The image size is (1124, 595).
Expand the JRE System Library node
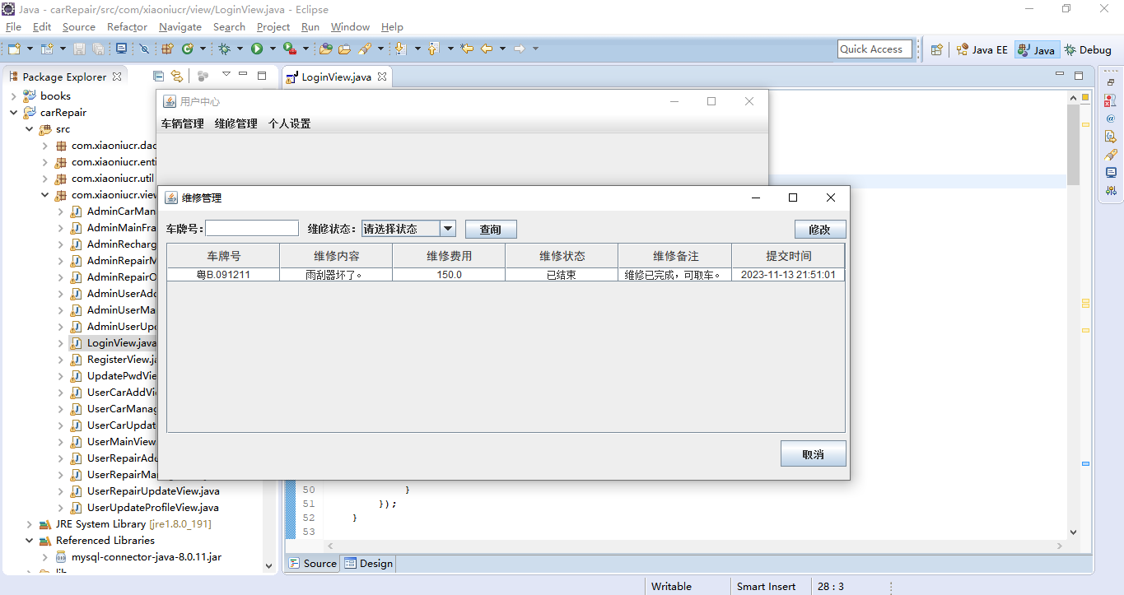[29, 524]
